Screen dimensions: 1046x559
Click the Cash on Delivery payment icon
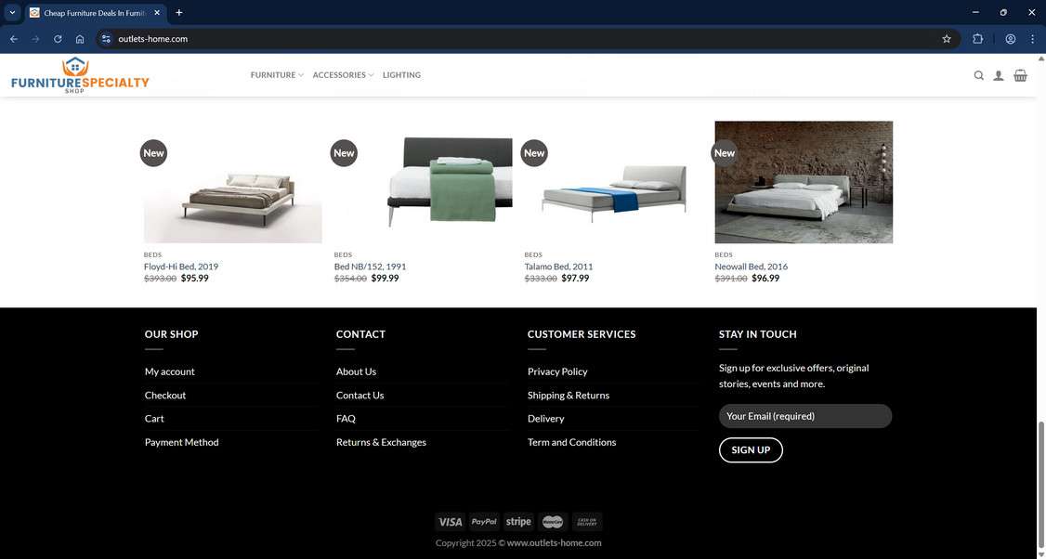pos(587,522)
